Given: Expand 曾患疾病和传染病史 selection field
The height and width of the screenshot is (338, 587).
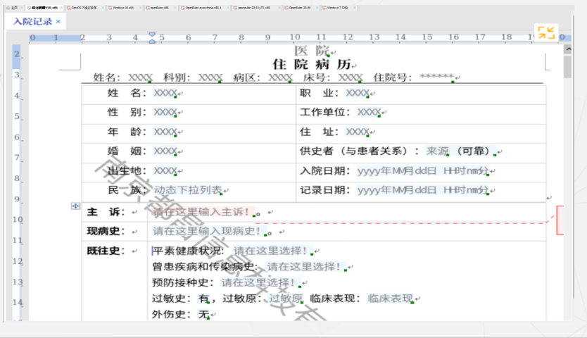Looking at the screenshot, I should pyautogui.click(x=303, y=267).
